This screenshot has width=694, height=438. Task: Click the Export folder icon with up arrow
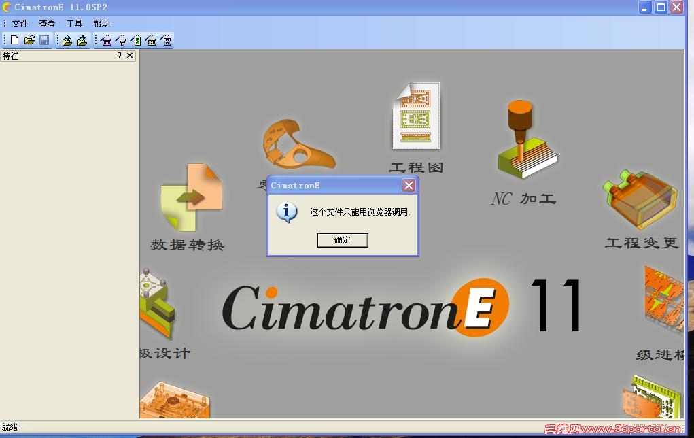tap(67, 41)
